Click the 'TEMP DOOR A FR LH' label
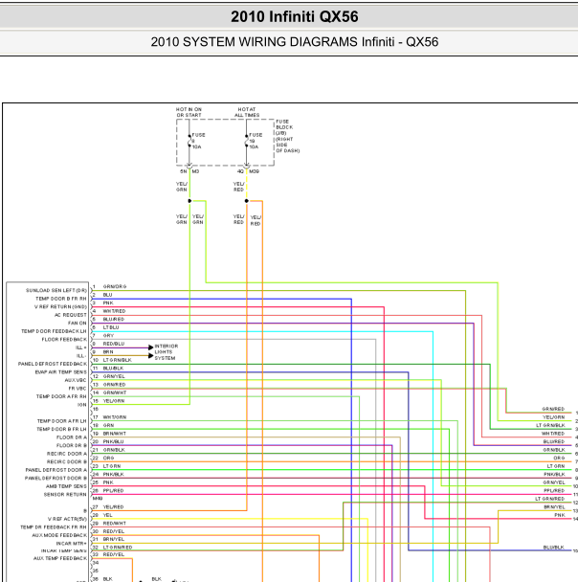Viewport: 578px width, 582px height. [61, 421]
